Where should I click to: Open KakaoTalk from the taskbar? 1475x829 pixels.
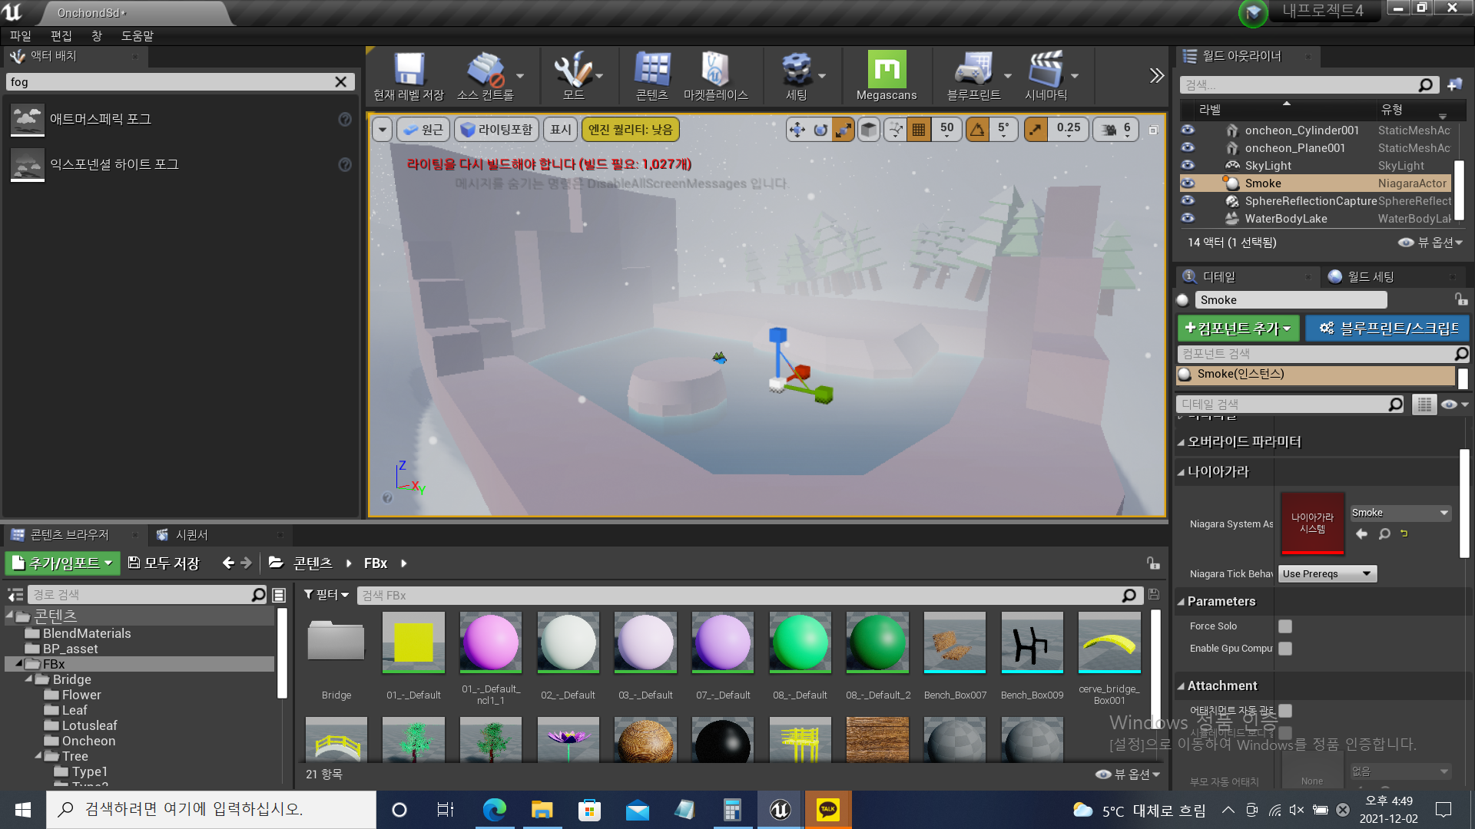pos(827,810)
